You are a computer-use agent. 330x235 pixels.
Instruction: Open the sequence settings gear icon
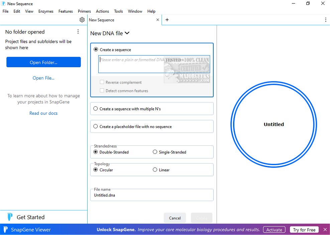pyautogui.click(x=82, y=20)
